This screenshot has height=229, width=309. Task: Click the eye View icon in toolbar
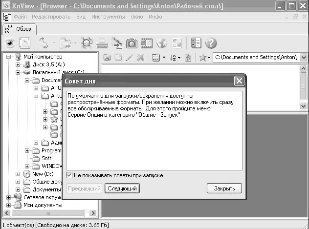click(10, 43)
